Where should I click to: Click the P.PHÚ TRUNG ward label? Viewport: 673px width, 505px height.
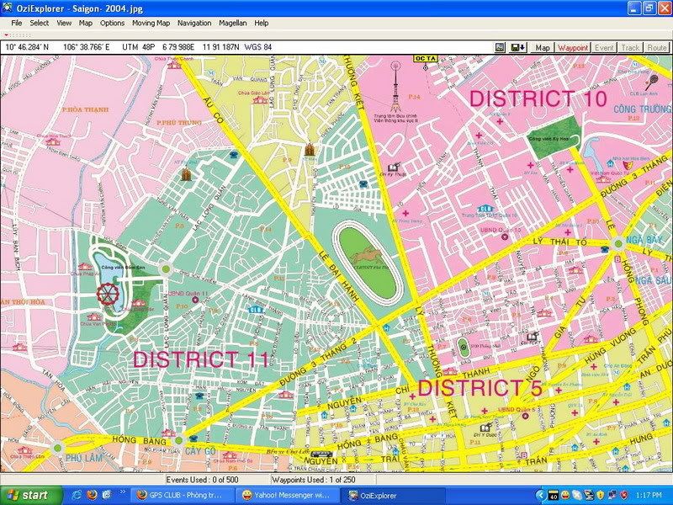pos(179,123)
